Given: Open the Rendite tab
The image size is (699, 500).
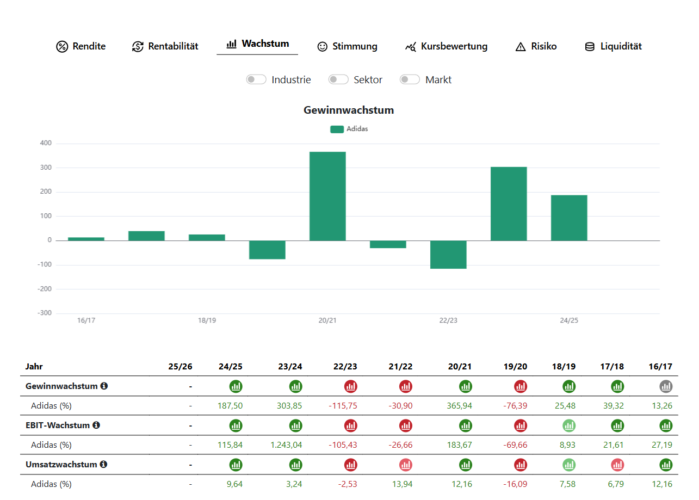Looking at the screenshot, I should point(81,46).
